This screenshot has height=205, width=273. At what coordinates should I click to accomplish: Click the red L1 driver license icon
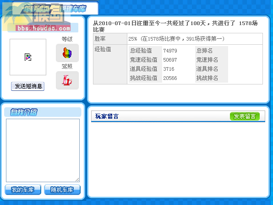pos(67,80)
